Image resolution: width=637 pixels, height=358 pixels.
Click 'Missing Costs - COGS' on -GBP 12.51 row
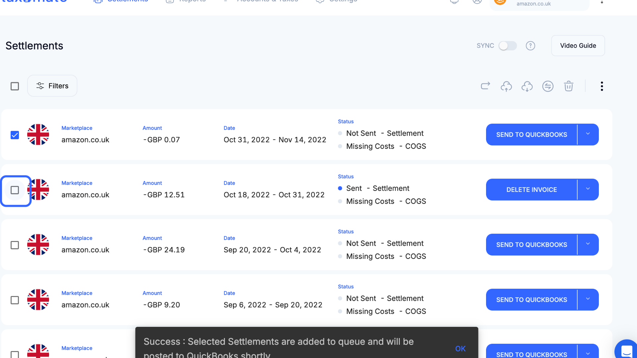point(386,201)
